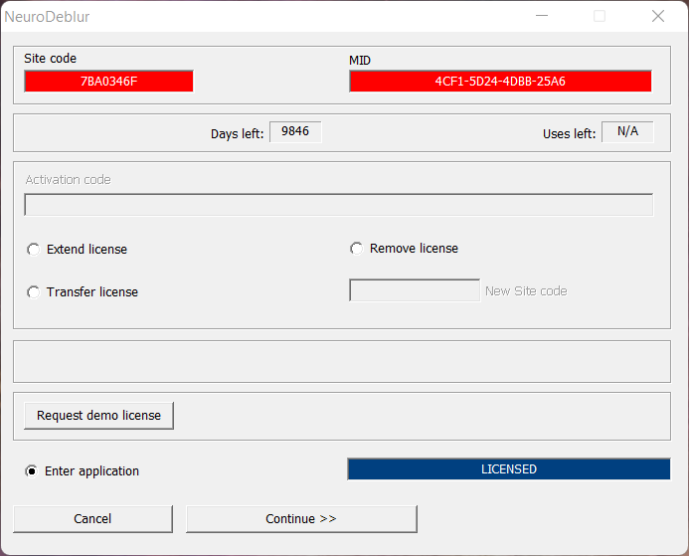Image resolution: width=689 pixels, height=556 pixels.
Task: Click the Uses left N/A value
Action: 627,132
